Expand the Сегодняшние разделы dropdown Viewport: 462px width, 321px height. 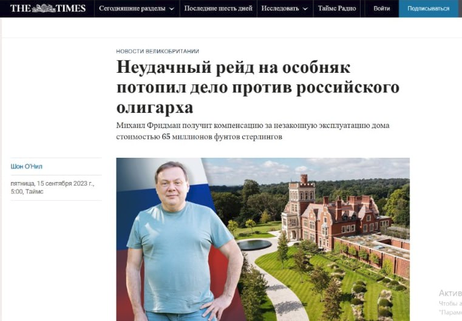137,8
